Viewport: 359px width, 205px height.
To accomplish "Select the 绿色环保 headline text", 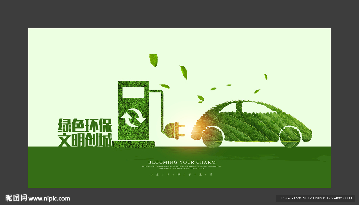I will pos(84,126).
